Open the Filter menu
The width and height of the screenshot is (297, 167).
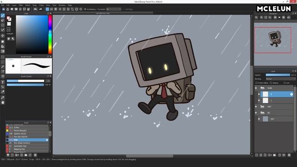pyautogui.click(x=21, y=5)
